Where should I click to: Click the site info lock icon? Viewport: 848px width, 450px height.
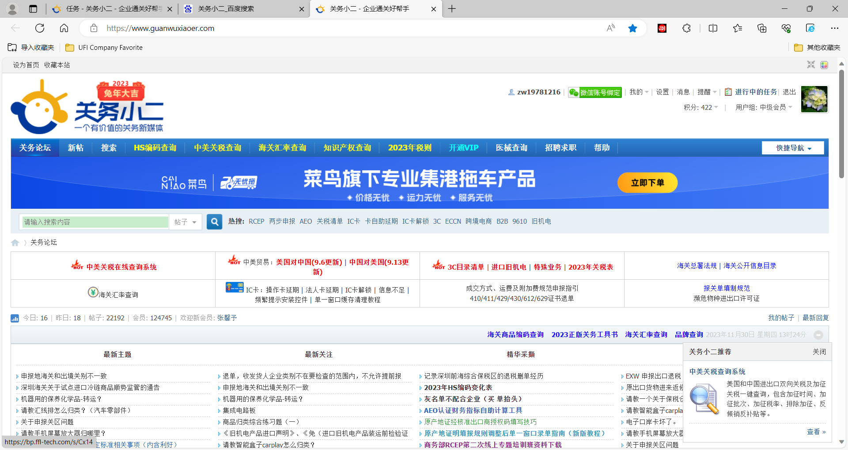(94, 28)
